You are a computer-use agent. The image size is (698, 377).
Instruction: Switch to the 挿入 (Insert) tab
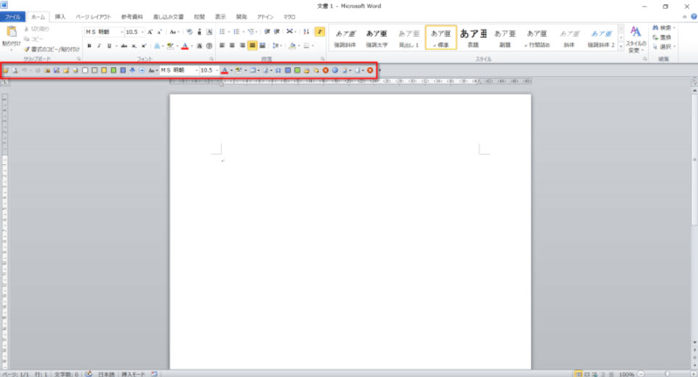pyautogui.click(x=60, y=16)
